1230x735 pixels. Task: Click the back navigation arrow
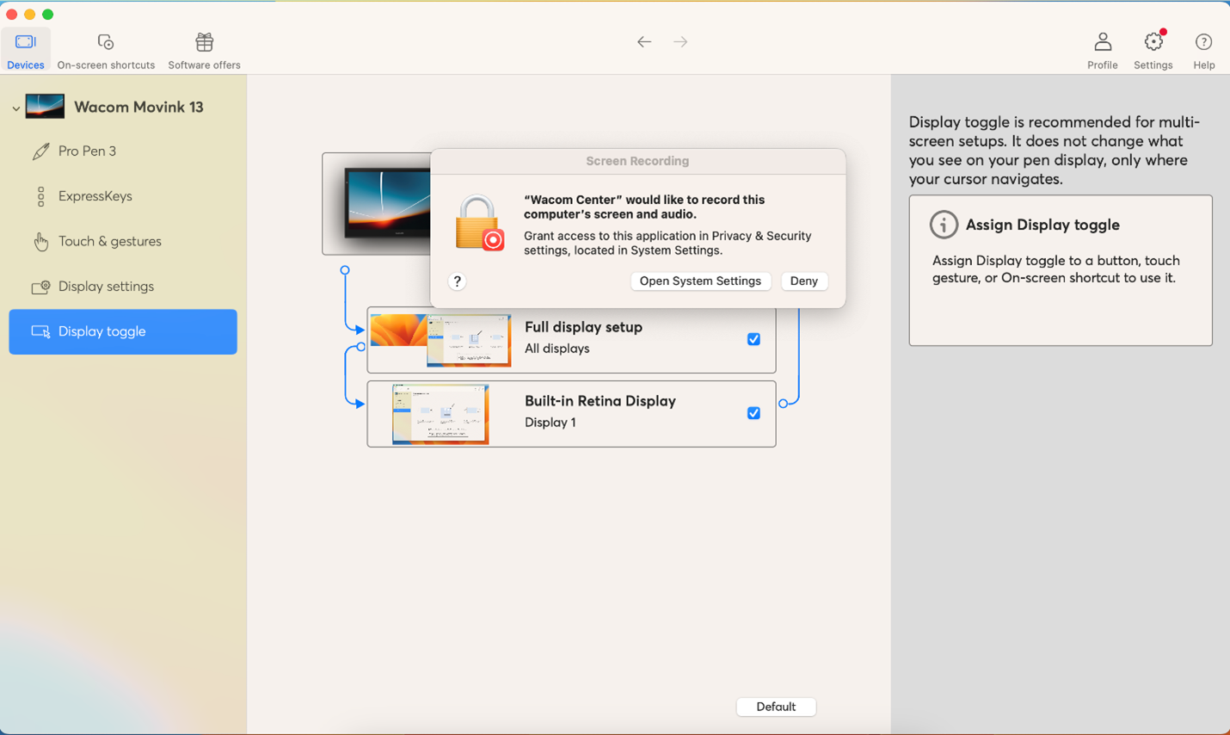pos(643,41)
